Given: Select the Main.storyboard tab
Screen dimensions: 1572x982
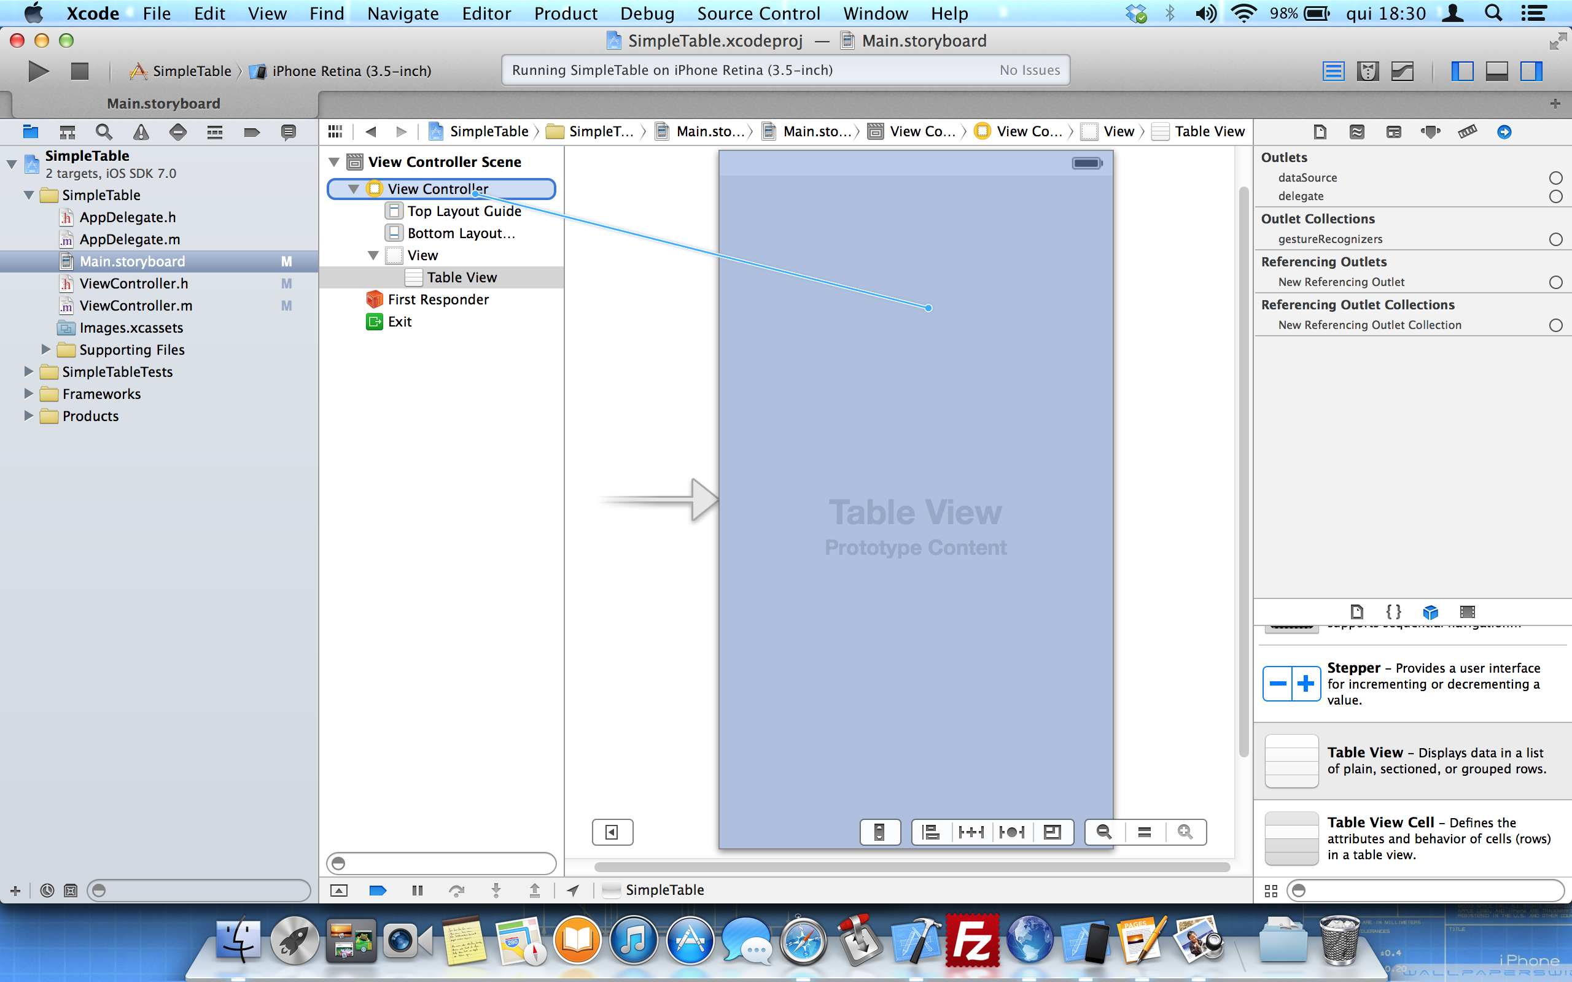Looking at the screenshot, I should coord(164,103).
